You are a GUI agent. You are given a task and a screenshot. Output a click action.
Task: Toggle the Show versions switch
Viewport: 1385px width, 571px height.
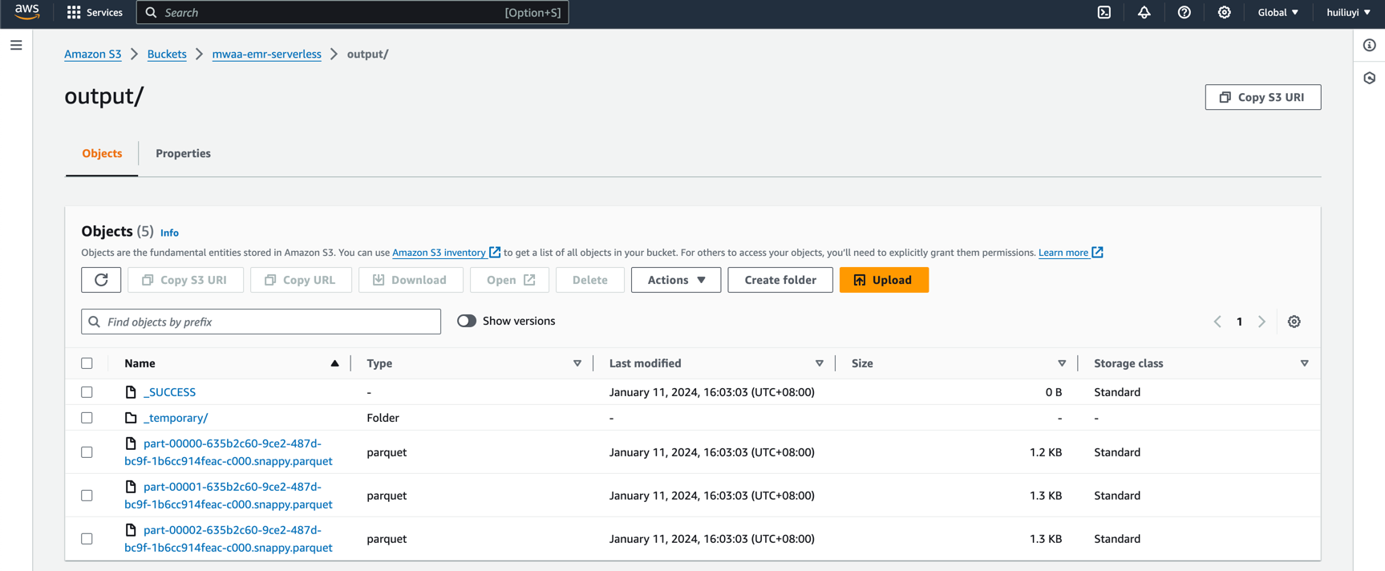[467, 321]
